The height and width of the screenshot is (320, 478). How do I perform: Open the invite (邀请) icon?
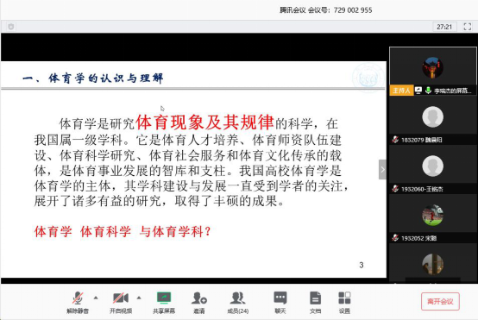pyautogui.click(x=199, y=302)
